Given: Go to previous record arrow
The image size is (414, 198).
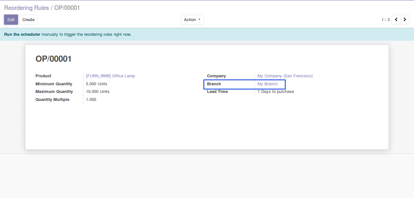Looking at the screenshot, I should click(x=396, y=20).
